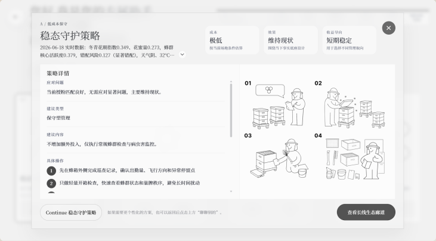436x241 pixels.
Task: Select the 收益导向 短期稳定 card
Action: tap(350, 40)
